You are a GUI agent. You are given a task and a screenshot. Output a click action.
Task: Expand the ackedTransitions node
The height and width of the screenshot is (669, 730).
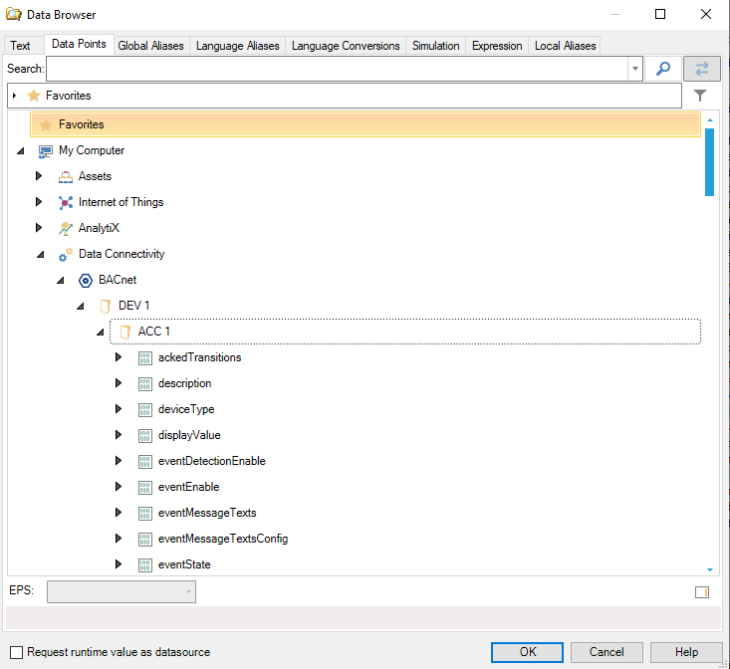119,357
